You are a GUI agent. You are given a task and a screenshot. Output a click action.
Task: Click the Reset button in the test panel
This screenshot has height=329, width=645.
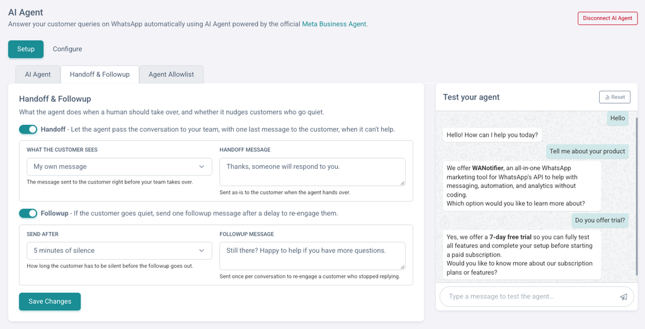[615, 97]
